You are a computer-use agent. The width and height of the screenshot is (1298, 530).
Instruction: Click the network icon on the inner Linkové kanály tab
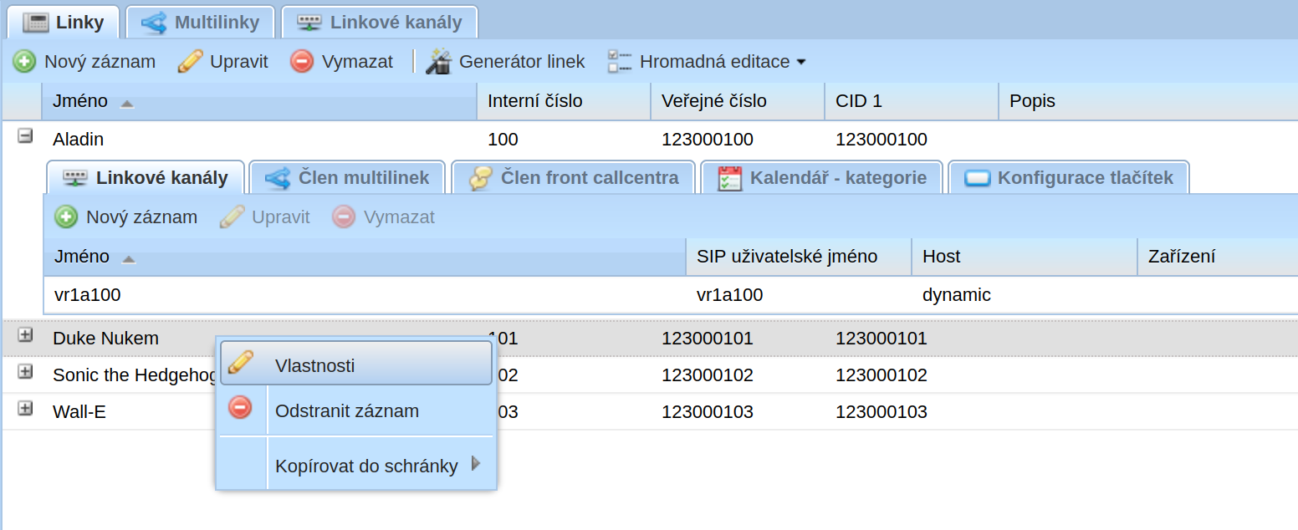coord(75,178)
